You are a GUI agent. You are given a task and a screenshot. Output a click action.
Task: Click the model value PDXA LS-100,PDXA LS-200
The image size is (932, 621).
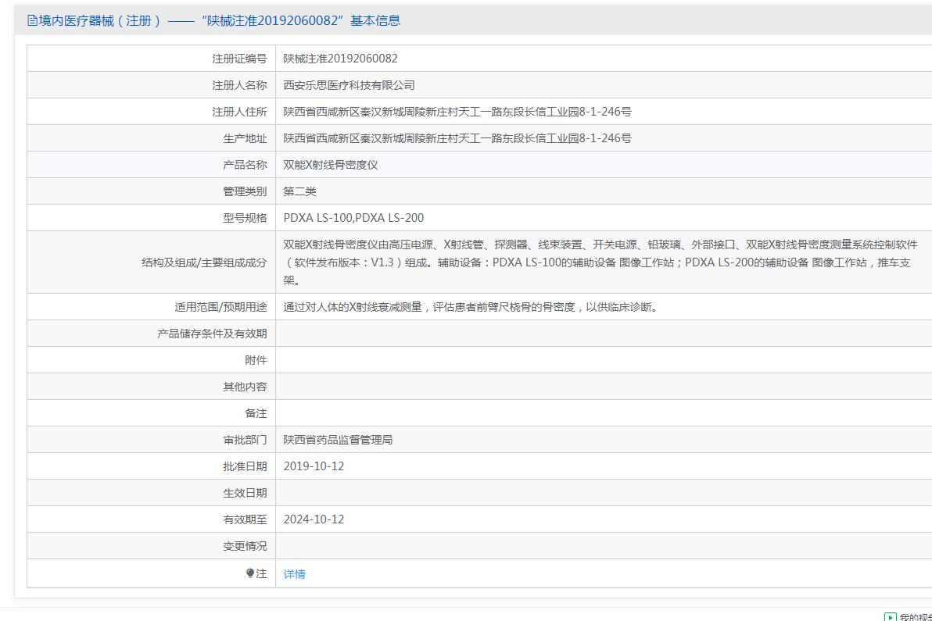353,218
